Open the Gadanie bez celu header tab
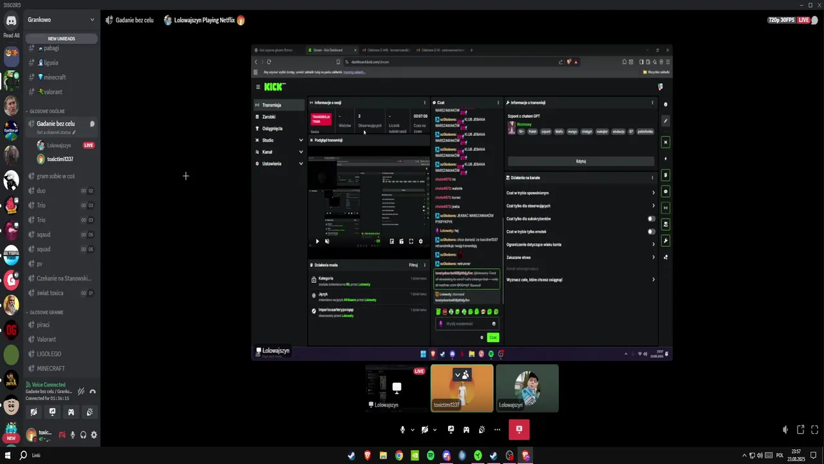 pos(129,20)
